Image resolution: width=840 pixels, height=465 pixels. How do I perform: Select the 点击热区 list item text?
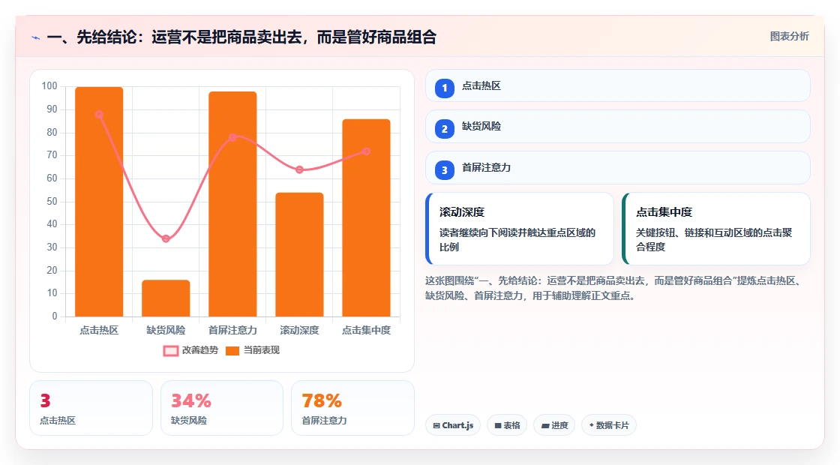(x=481, y=85)
